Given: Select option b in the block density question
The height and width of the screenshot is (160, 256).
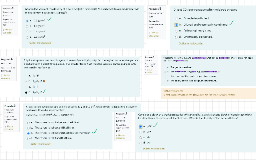Looking at the screenshot, I should pos(141,132).
